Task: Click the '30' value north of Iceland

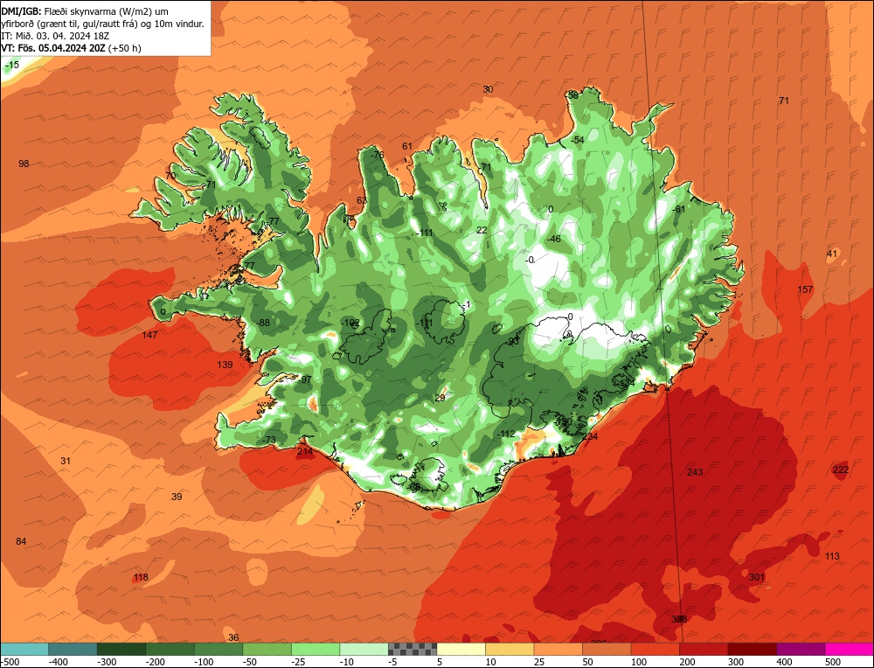Action: click(488, 89)
